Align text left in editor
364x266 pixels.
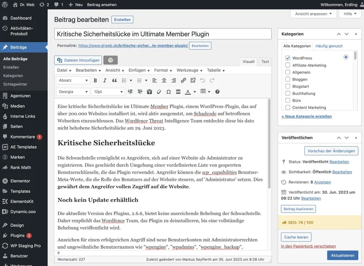click(x=154, y=80)
